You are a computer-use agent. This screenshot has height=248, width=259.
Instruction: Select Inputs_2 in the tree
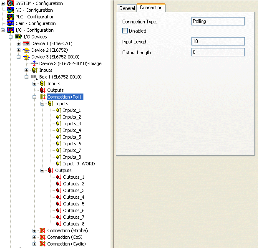tap(72, 117)
